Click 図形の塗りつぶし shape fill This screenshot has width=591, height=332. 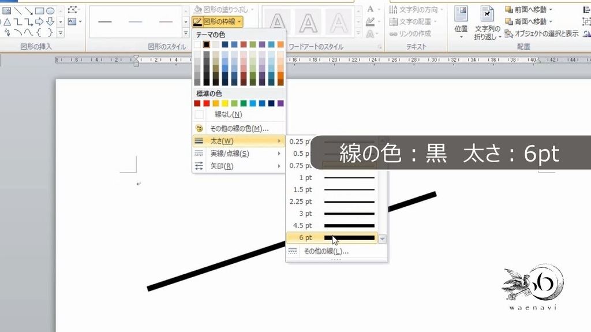224,9
